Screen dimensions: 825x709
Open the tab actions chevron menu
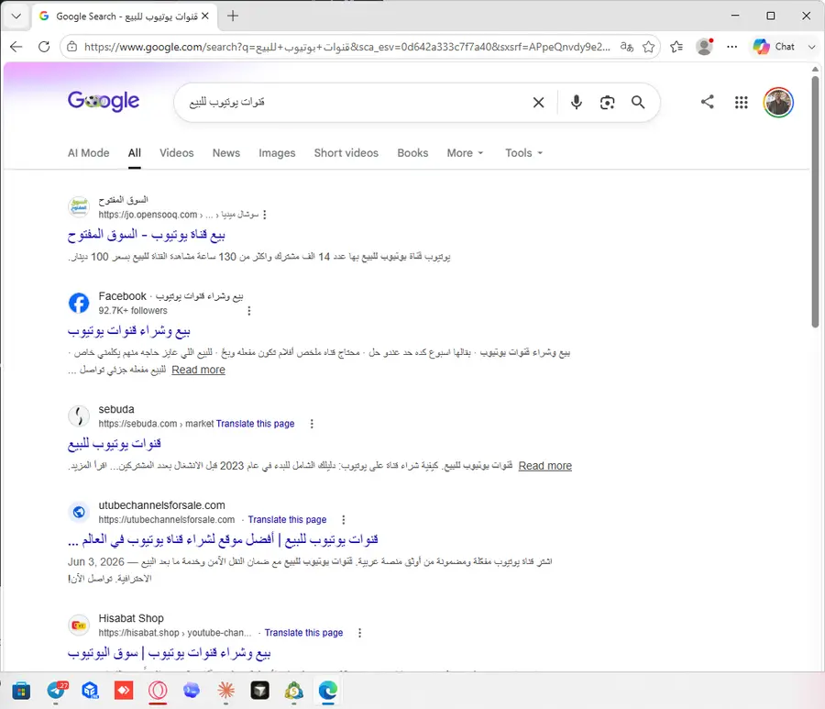pos(16,17)
